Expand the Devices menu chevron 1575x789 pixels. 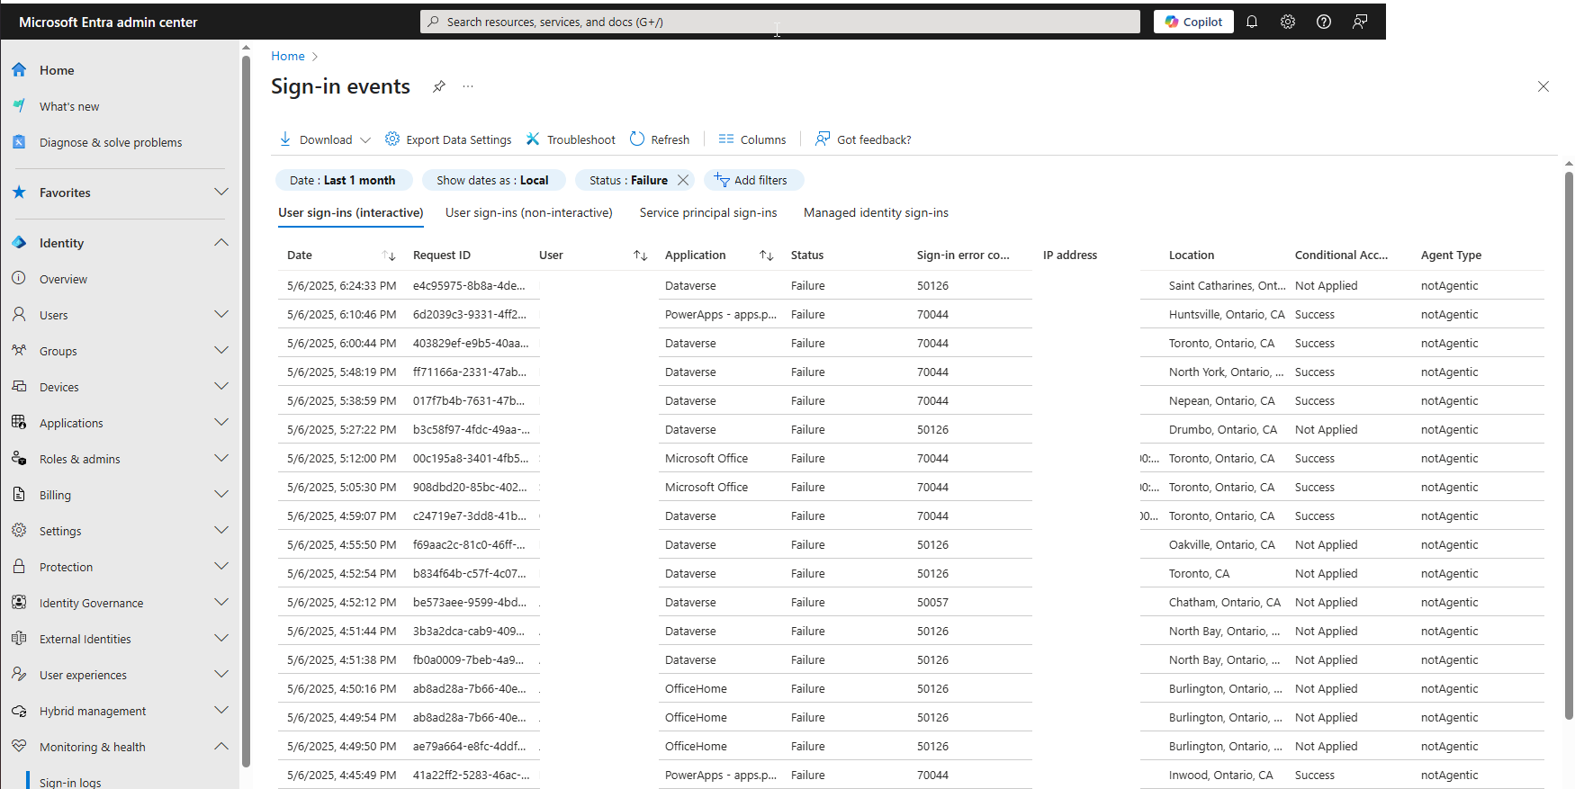pyautogui.click(x=221, y=386)
